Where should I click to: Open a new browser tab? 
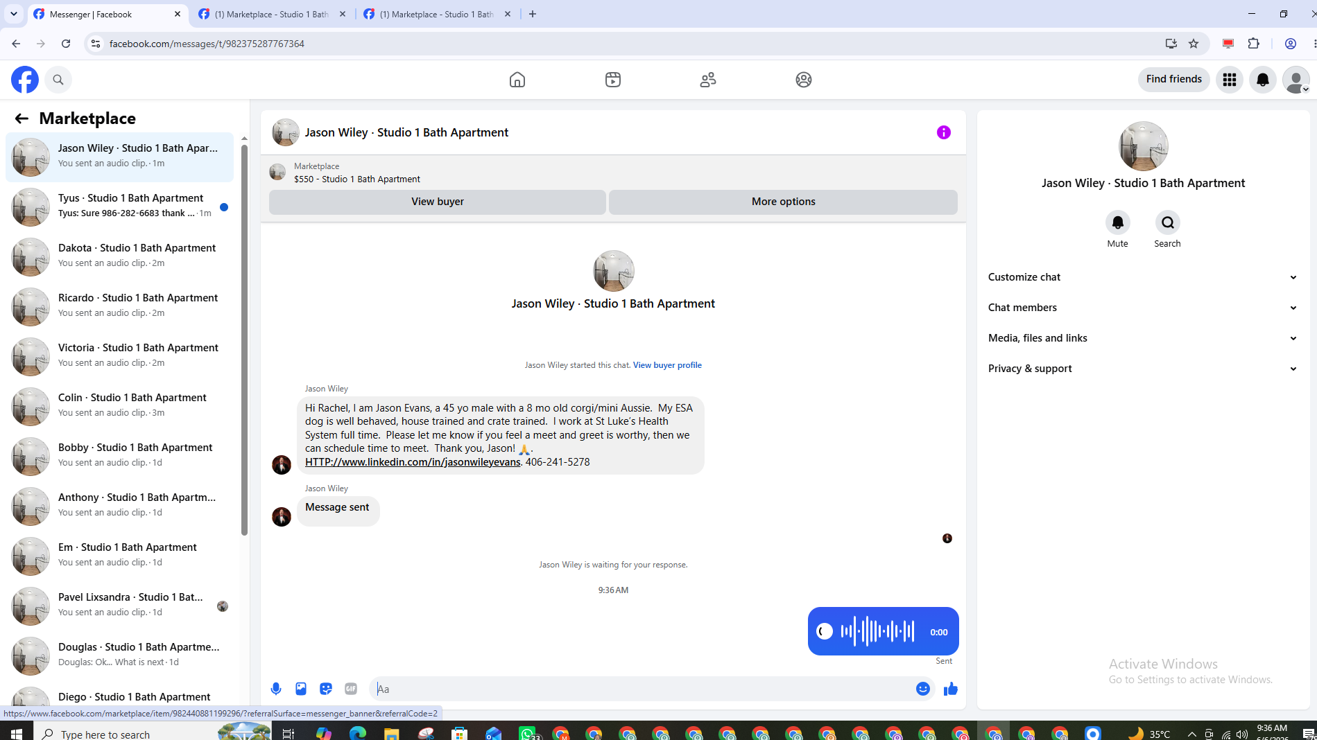(x=533, y=14)
